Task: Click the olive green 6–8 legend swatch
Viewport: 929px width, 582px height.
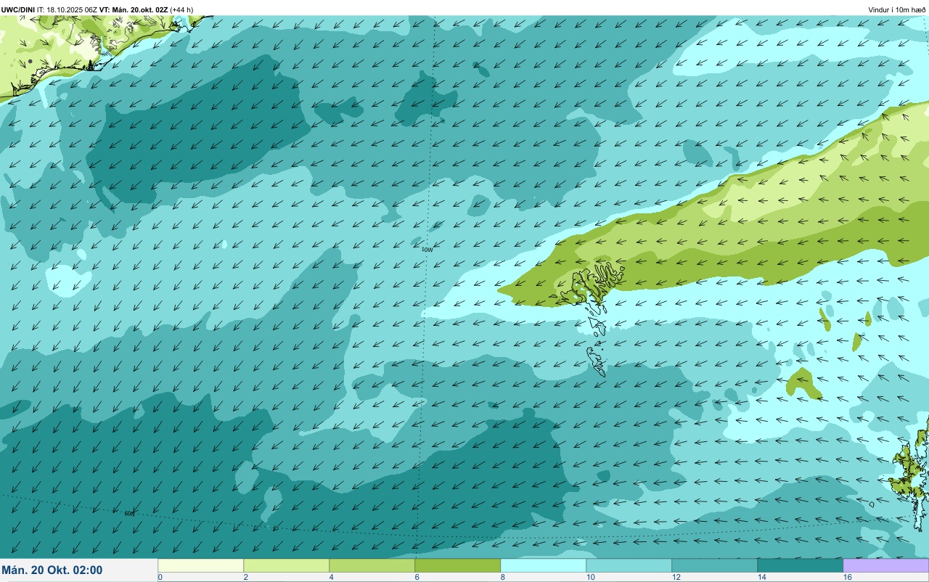Action: 458,565
